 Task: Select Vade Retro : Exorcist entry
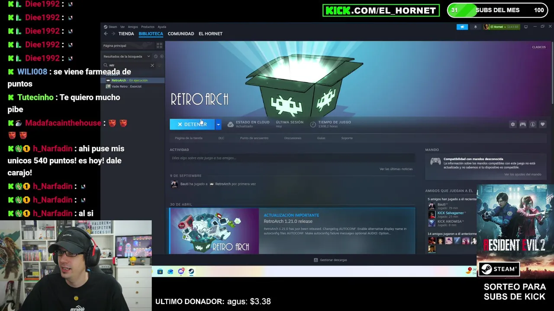pos(132,86)
